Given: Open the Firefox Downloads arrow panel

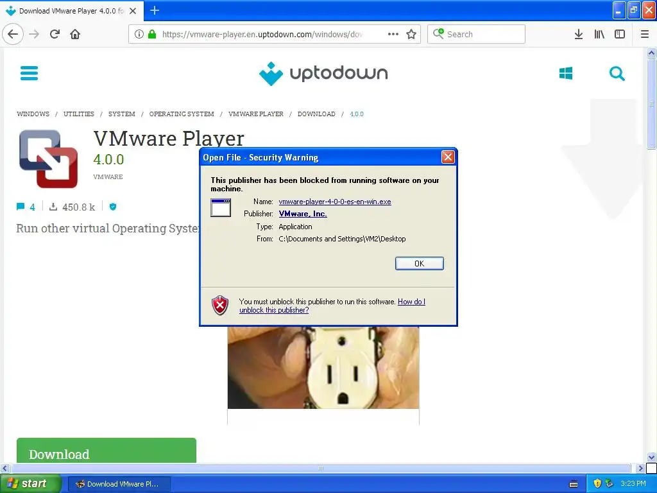Looking at the screenshot, I should pyautogui.click(x=578, y=34).
